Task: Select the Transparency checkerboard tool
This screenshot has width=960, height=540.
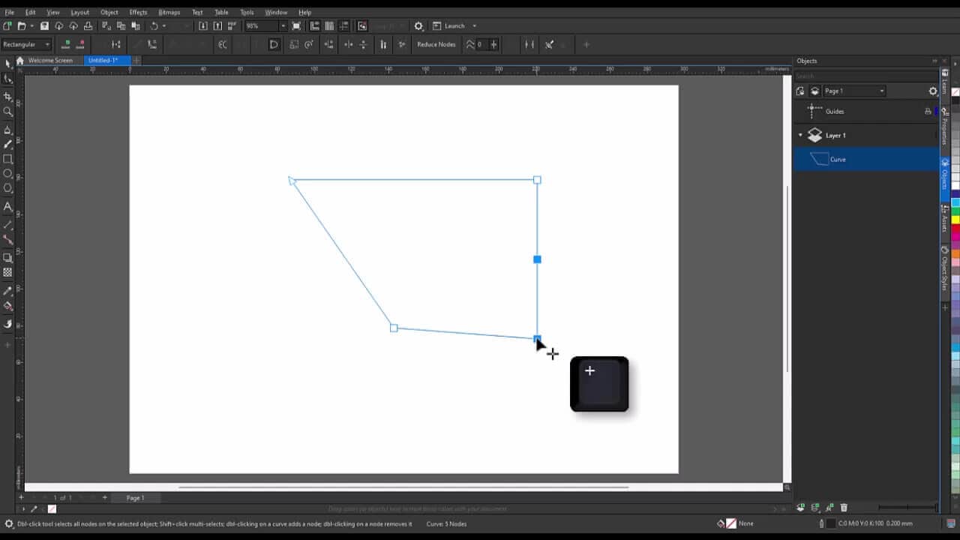Action: (8, 273)
